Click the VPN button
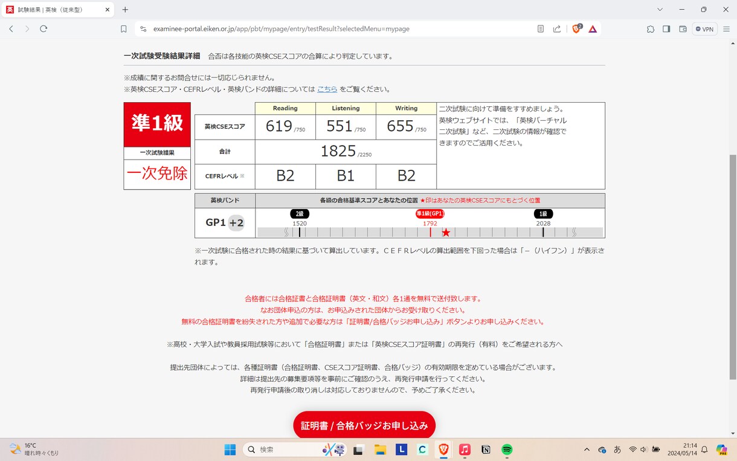This screenshot has width=737, height=461. 704,28
